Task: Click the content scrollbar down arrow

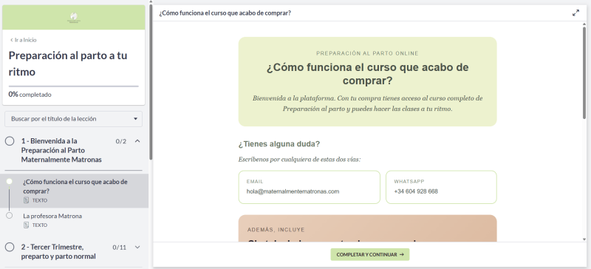Action: click(x=584, y=239)
